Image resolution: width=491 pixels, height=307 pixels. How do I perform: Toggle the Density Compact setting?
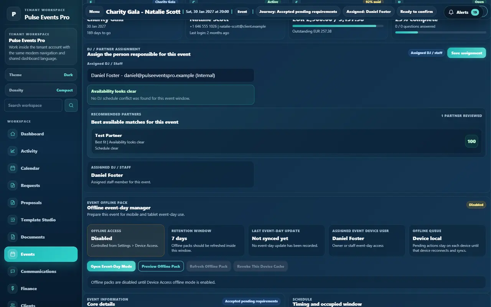(x=41, y=90)
